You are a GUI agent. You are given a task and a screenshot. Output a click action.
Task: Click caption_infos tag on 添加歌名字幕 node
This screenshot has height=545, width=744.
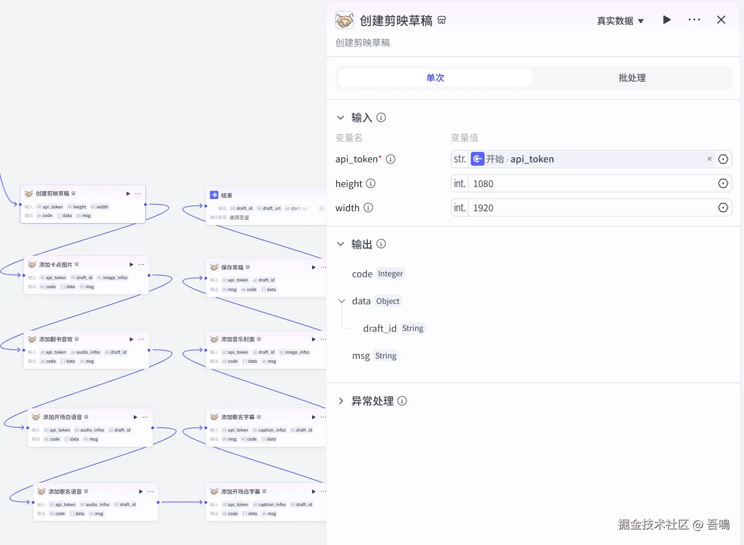tap(269, 430)
